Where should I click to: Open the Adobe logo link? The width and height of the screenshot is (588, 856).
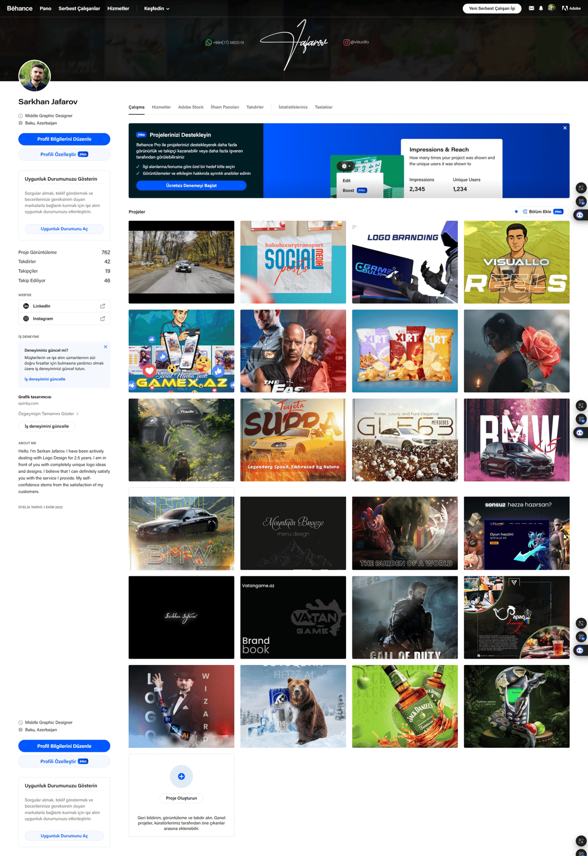tap(571, 8)
